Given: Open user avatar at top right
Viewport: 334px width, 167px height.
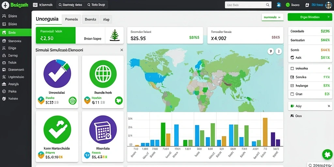Looking at the screenshot, I should click(x=328, y=5).
